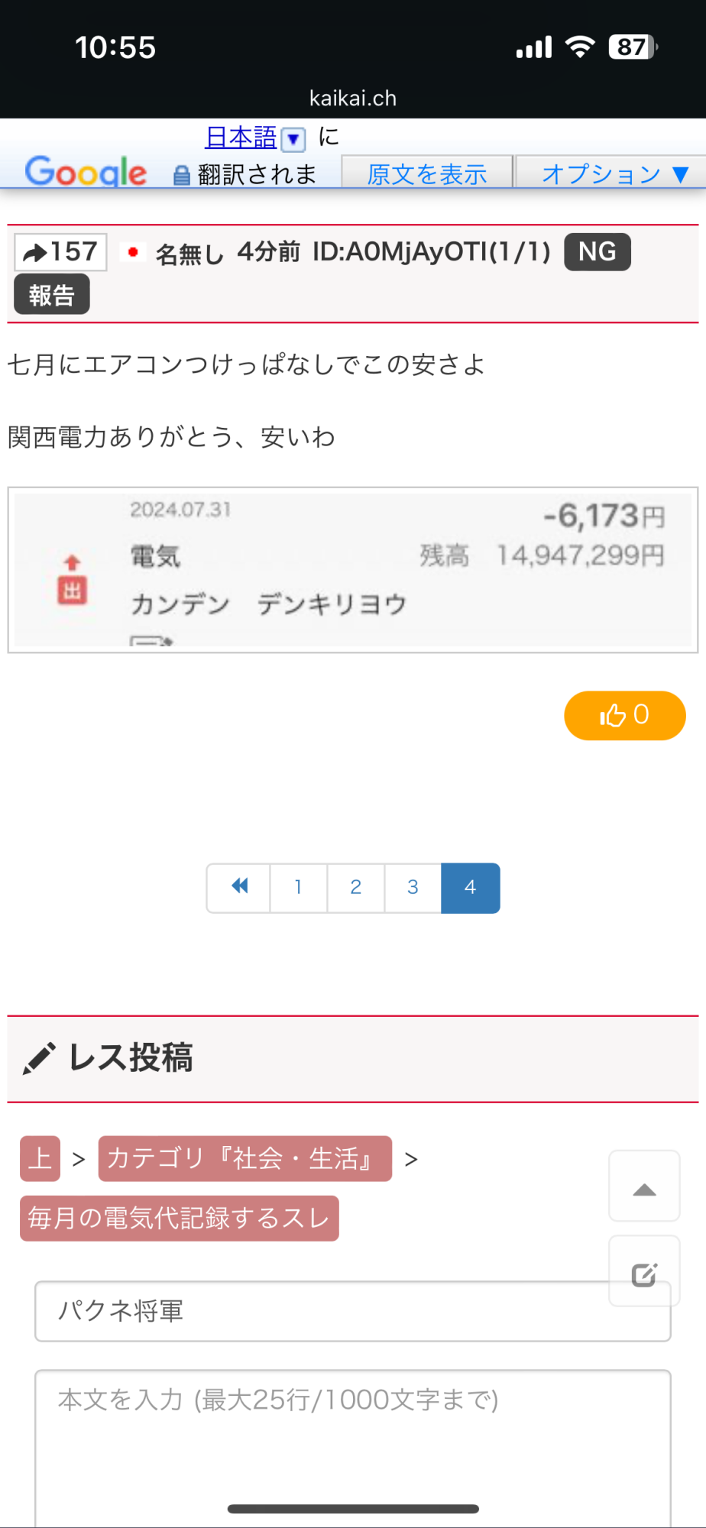Expand the オプション dropdown menu
Screen dimensions: 706x1528
(614, 173)
